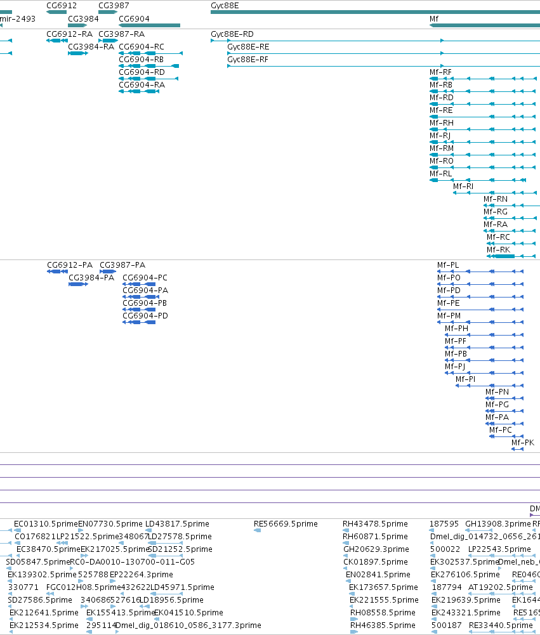Open EST EN02841.5prime
The height and width of the screenshot is (635, 540).
tap(378, 575)
